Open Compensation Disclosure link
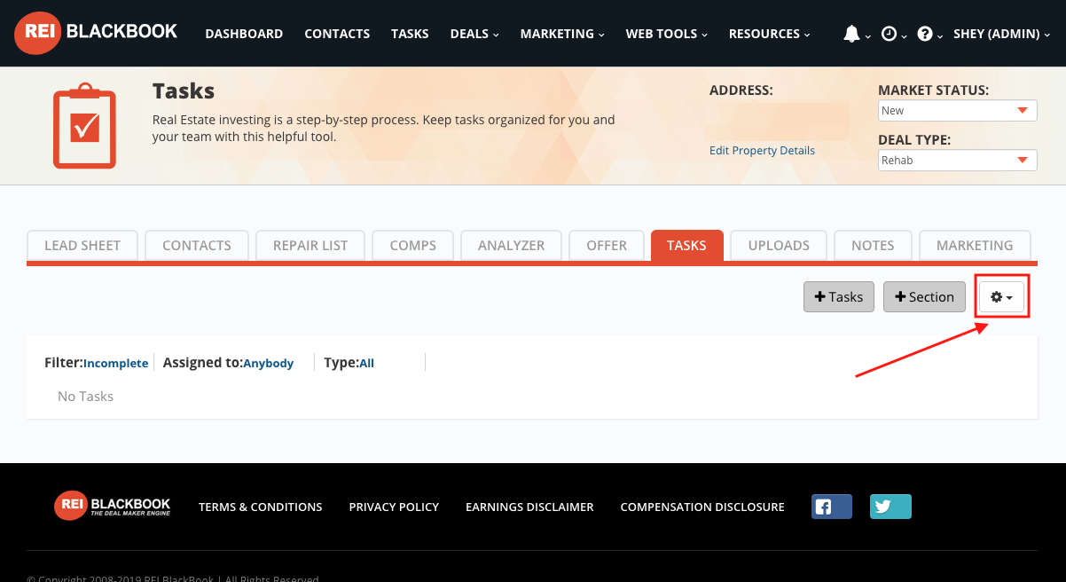 click(702, 507)
